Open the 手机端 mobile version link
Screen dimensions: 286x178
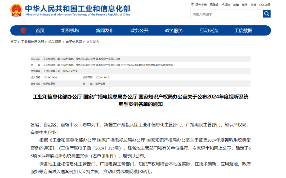click(x=226, y=5)
